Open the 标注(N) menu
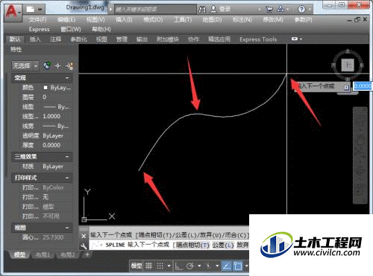 point(242,19)
